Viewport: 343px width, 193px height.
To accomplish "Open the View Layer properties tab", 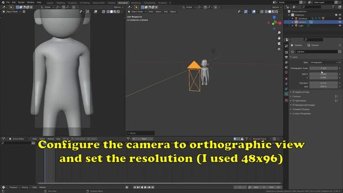I will [286, 62].
